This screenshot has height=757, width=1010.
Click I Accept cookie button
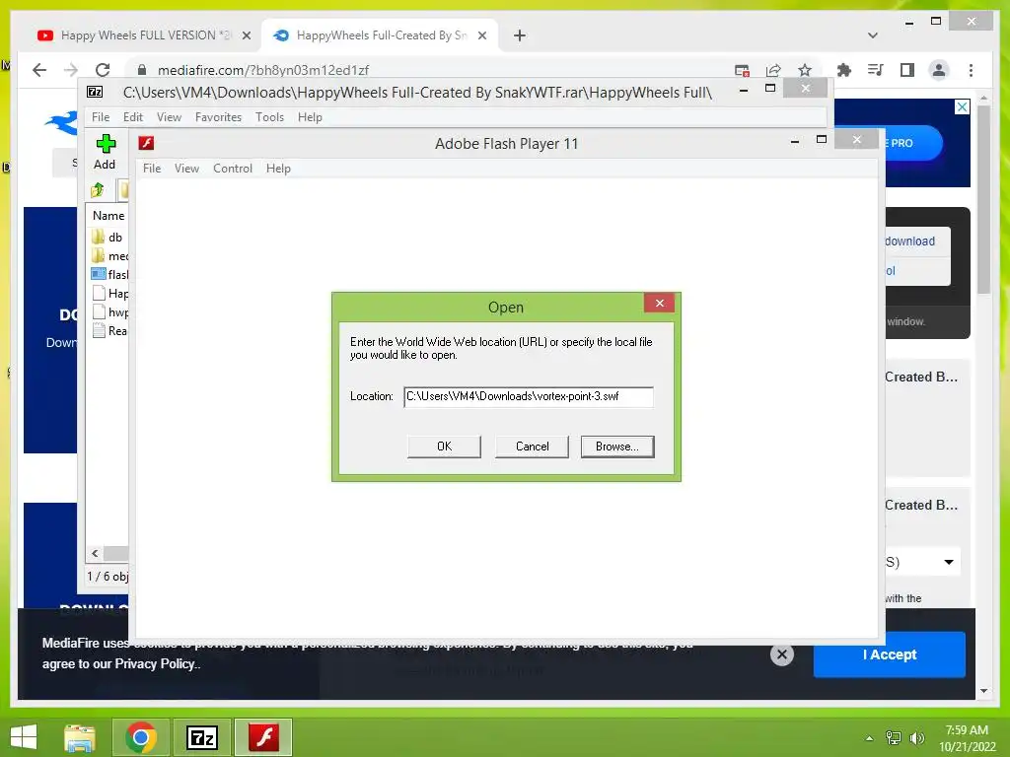pos(889,654)
